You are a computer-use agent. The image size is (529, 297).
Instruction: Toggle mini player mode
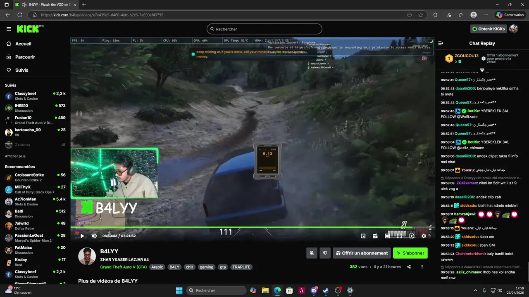coord(363,236)
